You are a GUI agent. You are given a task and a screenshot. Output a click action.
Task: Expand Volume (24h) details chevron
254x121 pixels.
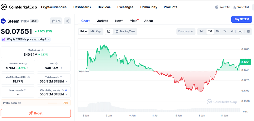pyautogui.click(x=28, y=68)
